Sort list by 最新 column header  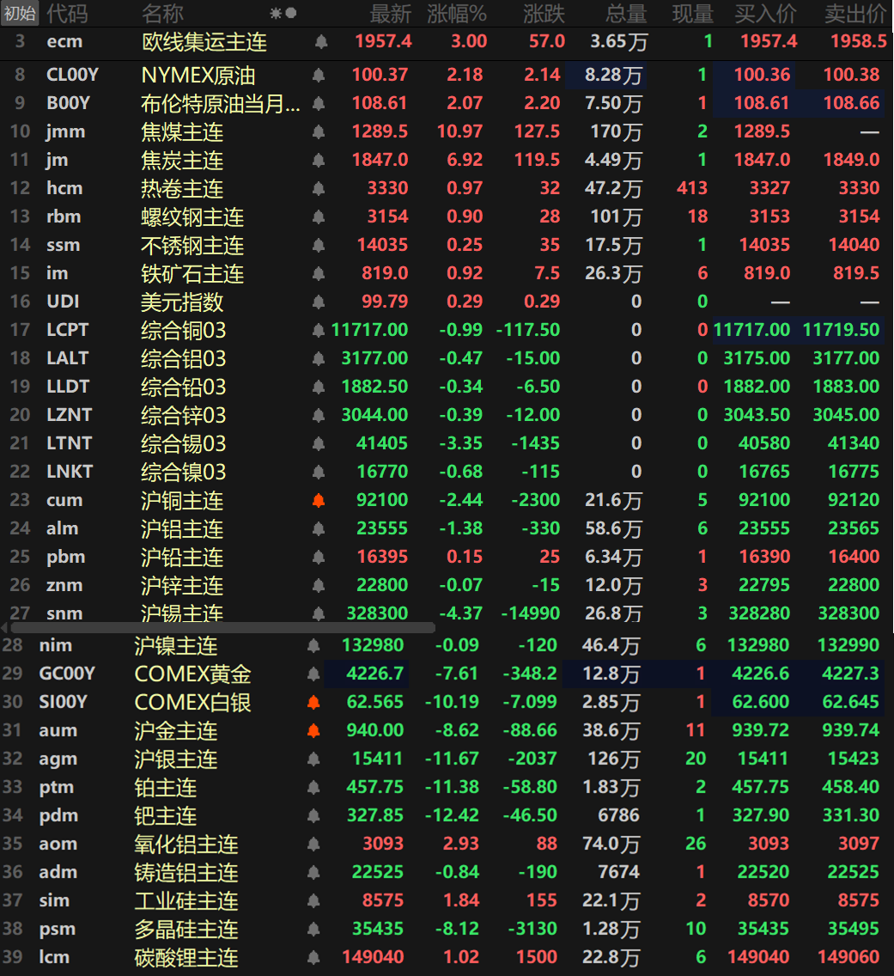[391, 14]
